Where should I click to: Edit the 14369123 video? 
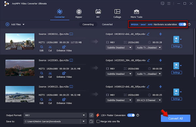coord(41,101)
